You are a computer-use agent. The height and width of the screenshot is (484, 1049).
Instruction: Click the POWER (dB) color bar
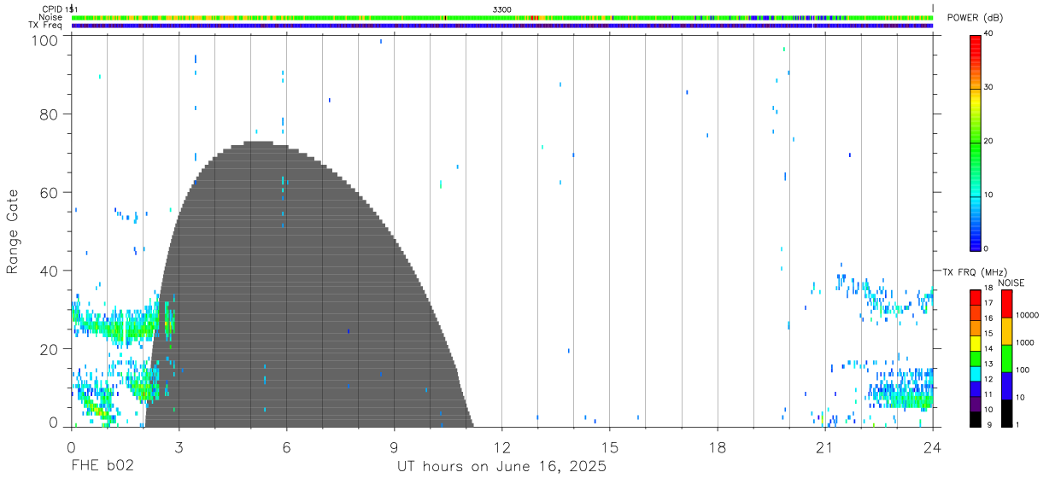(x=976, y=142)
